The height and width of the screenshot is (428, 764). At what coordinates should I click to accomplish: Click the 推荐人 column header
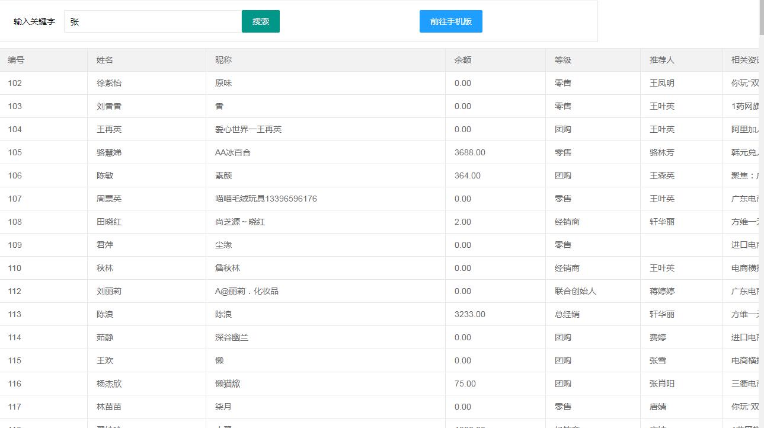tap(661, 59)
